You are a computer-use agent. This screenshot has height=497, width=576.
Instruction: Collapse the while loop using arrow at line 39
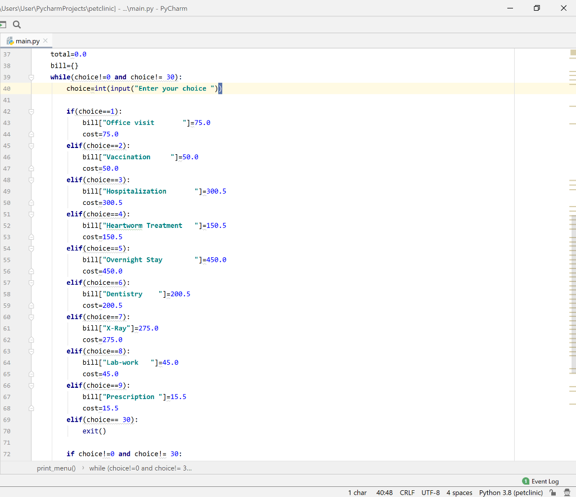(x=31, y=77)
